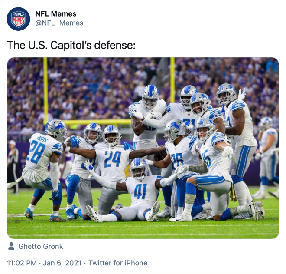Open the Twitter for iPhone source link

(x=118, y=263)
